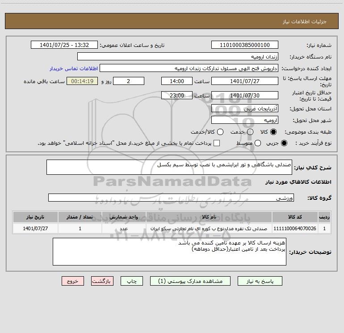Click the buyer name field زندان ارومیه
This screenshot has height=333, width=344.
coord(178,56)
